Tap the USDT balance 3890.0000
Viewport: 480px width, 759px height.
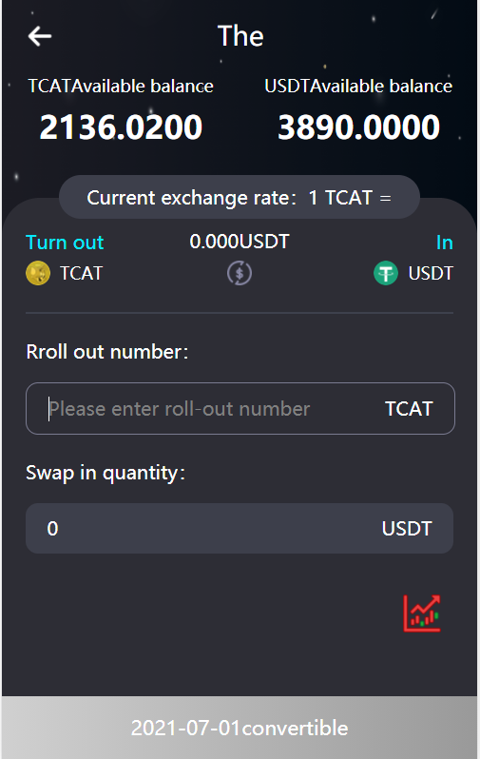358,127
